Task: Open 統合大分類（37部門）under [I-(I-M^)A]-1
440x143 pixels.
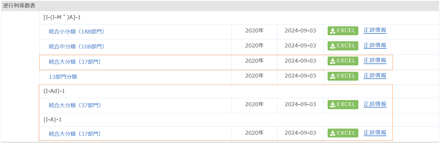Action: pyautogui.click(x=75, y=62)
